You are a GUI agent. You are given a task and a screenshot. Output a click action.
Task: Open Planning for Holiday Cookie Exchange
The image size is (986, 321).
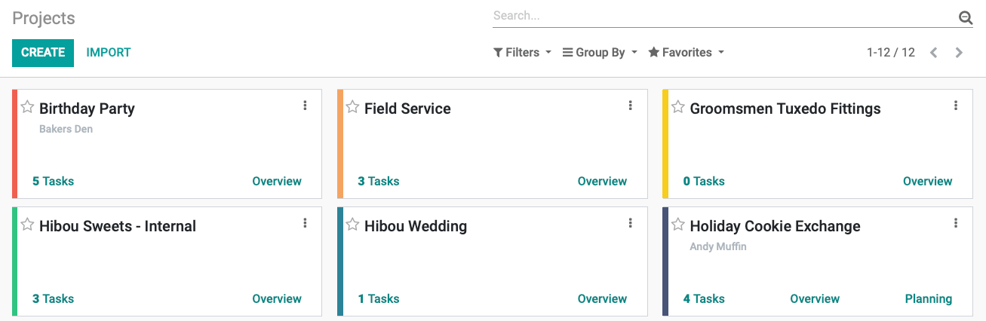(928, 299)
